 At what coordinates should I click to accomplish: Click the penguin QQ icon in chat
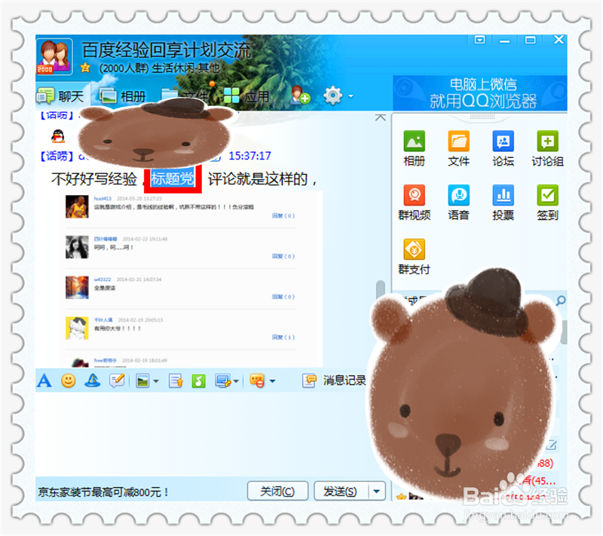58,136
